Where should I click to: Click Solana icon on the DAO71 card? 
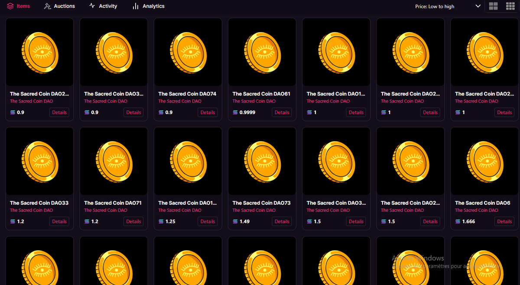point(87,221)
